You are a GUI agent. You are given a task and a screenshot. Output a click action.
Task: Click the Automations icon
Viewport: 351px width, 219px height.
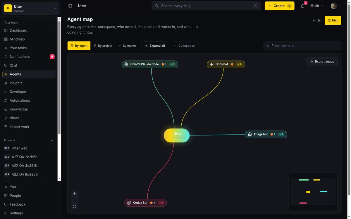click(x=6, y=100)
